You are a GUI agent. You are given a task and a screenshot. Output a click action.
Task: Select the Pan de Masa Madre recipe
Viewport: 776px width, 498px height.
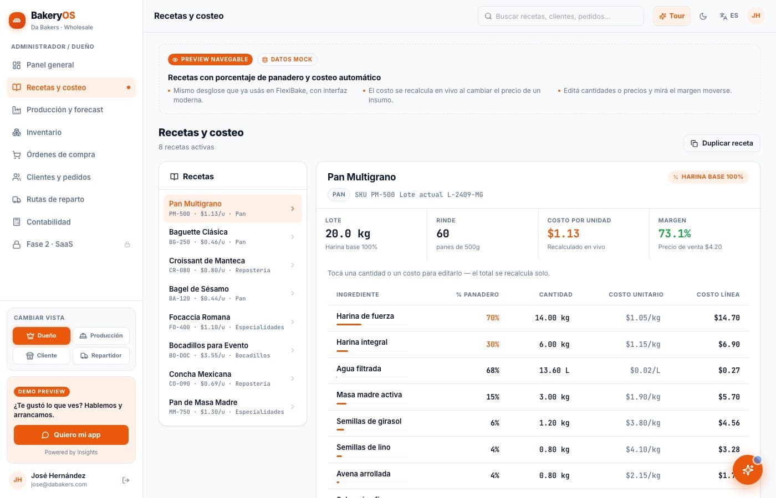233,407
